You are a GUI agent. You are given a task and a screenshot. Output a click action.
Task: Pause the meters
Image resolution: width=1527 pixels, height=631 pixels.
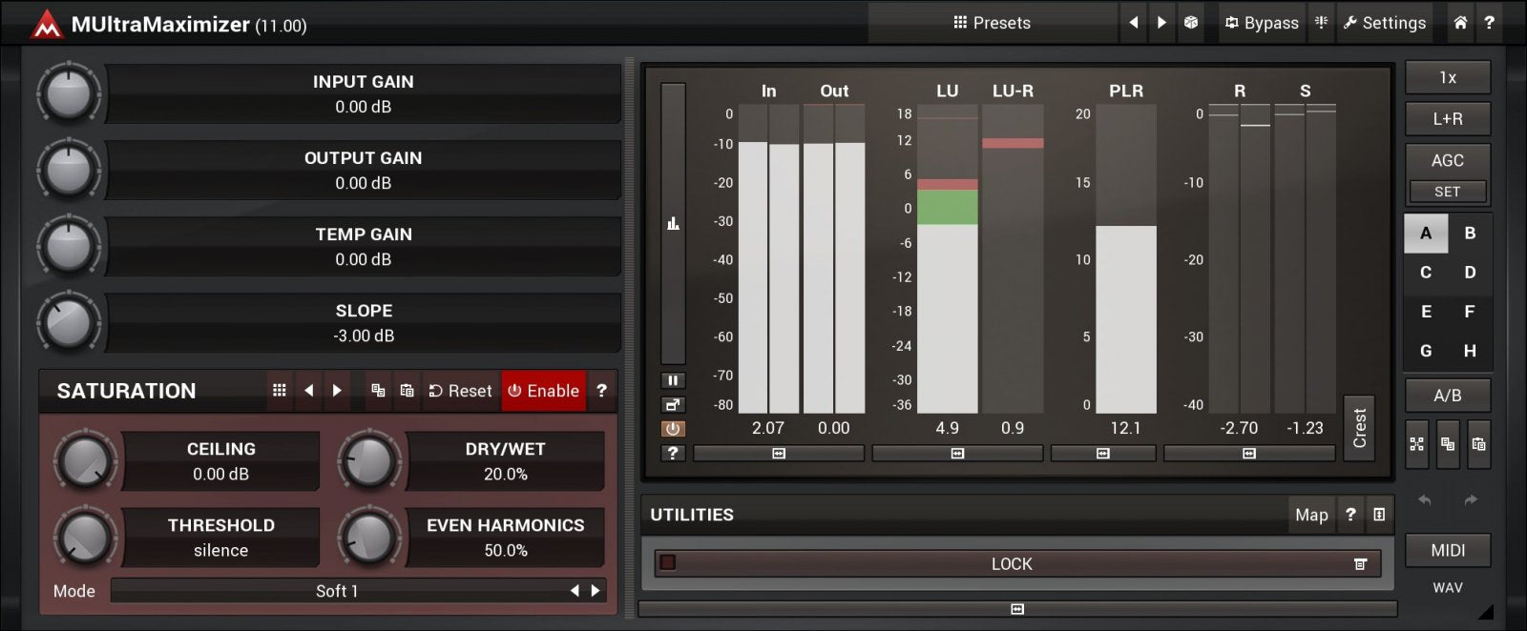(x=673, y=380)
